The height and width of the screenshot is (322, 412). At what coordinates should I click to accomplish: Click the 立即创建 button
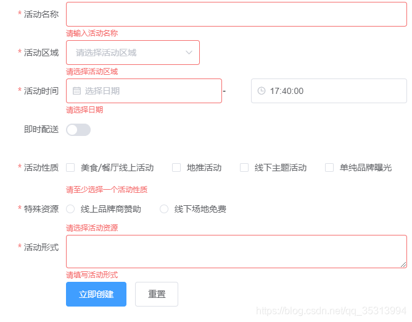tap(96, 294)
